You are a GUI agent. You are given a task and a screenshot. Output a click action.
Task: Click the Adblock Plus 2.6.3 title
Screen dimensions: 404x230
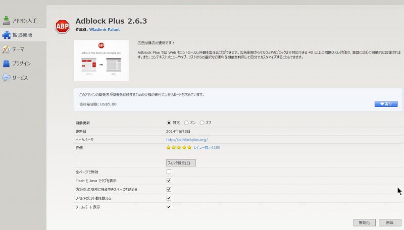[x=111, y=21]
